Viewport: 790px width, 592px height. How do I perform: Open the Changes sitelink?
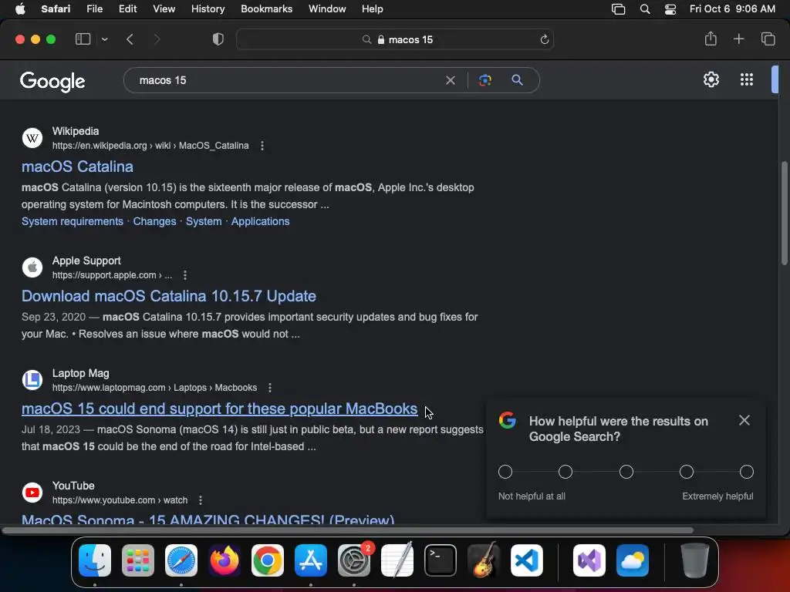[154, 221]
